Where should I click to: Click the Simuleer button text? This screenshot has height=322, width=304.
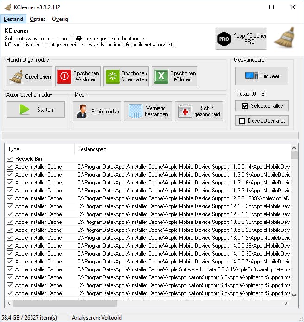point(270,76)
